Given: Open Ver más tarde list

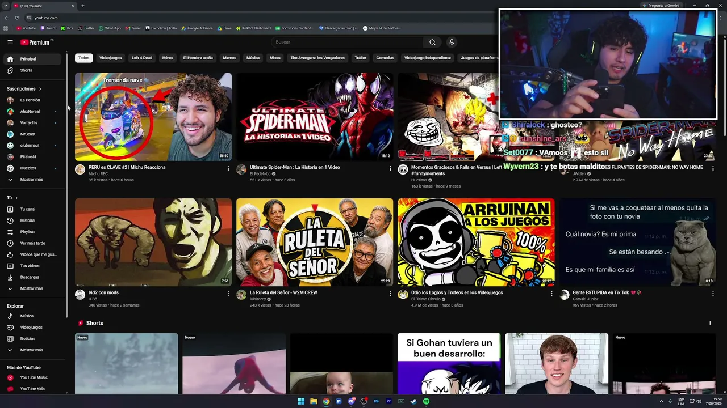Looking at the screenshot, I should (x=33, y=243).
